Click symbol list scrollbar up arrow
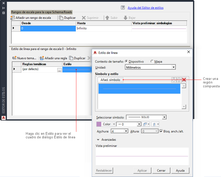This screenshot has height=177, width=221. pos(184,86)
